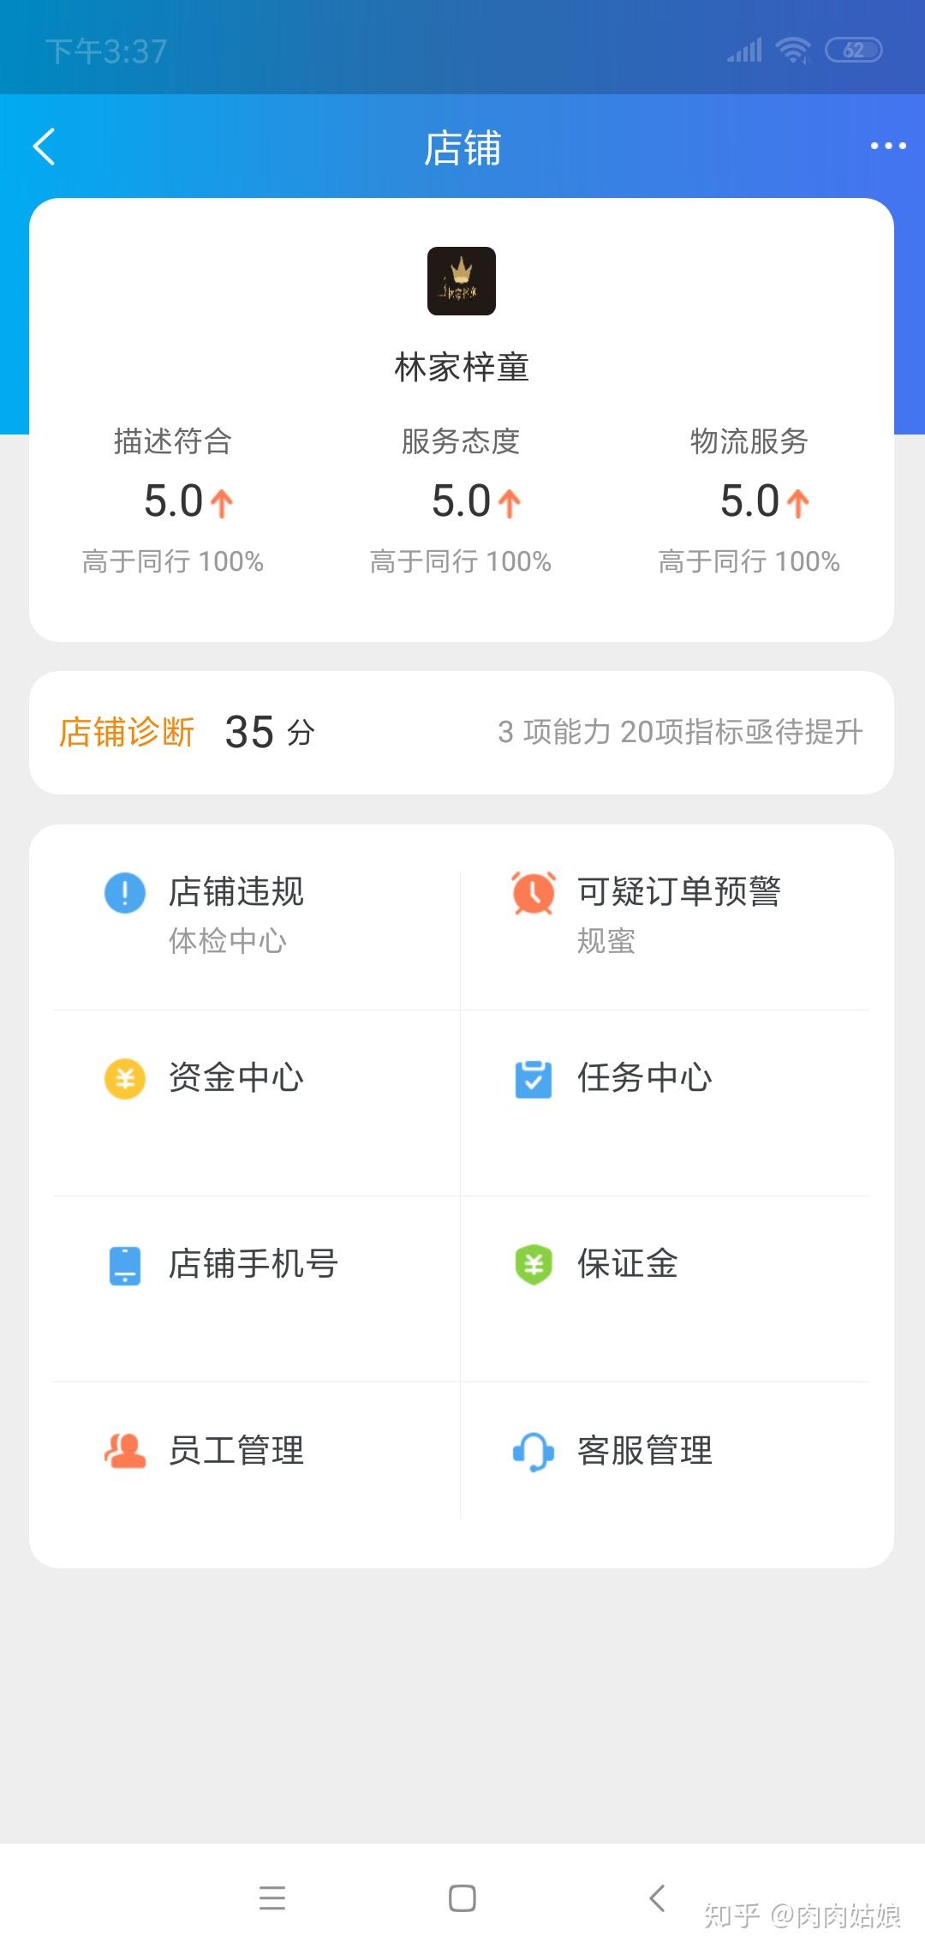Tap Android navigation back chevron
The height and width of the screenshot is (1954, 925).
pyautogui.click(x=657, y=1897)
